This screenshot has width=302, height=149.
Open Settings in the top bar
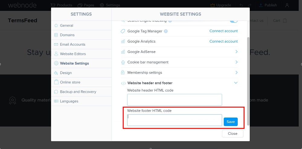tap(110, 5)
